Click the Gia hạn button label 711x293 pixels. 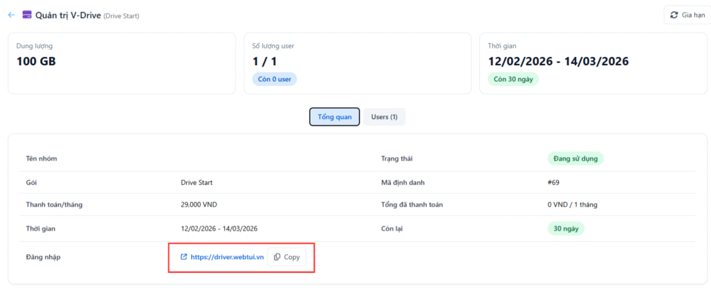(x=693, y=15)
